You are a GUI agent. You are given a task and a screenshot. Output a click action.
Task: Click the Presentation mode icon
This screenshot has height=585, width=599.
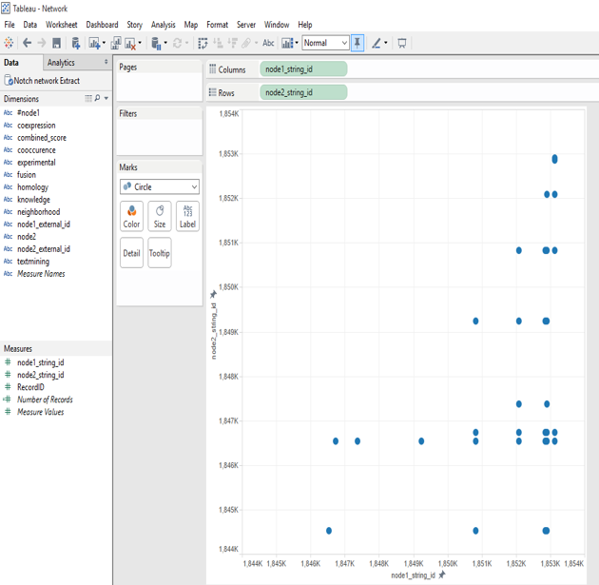point(402,43)
